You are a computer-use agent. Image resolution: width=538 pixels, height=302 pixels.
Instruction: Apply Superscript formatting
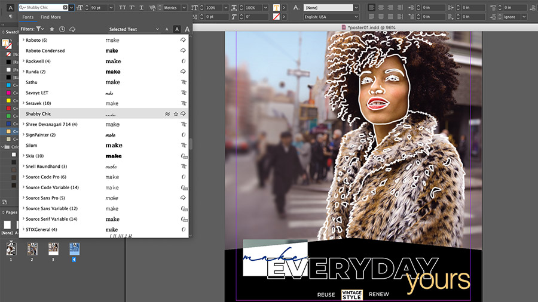[132, 8]
